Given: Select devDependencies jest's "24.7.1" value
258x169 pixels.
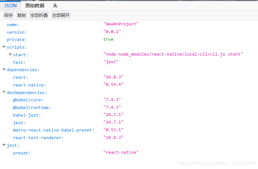Looking at the screenshot, I should [x=113, y=122].
